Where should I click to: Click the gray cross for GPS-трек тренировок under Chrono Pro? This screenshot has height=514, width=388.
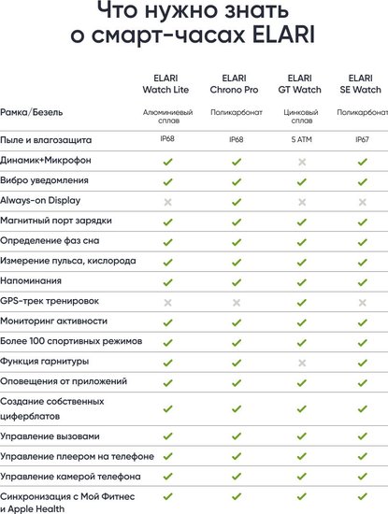click(237, 302)
